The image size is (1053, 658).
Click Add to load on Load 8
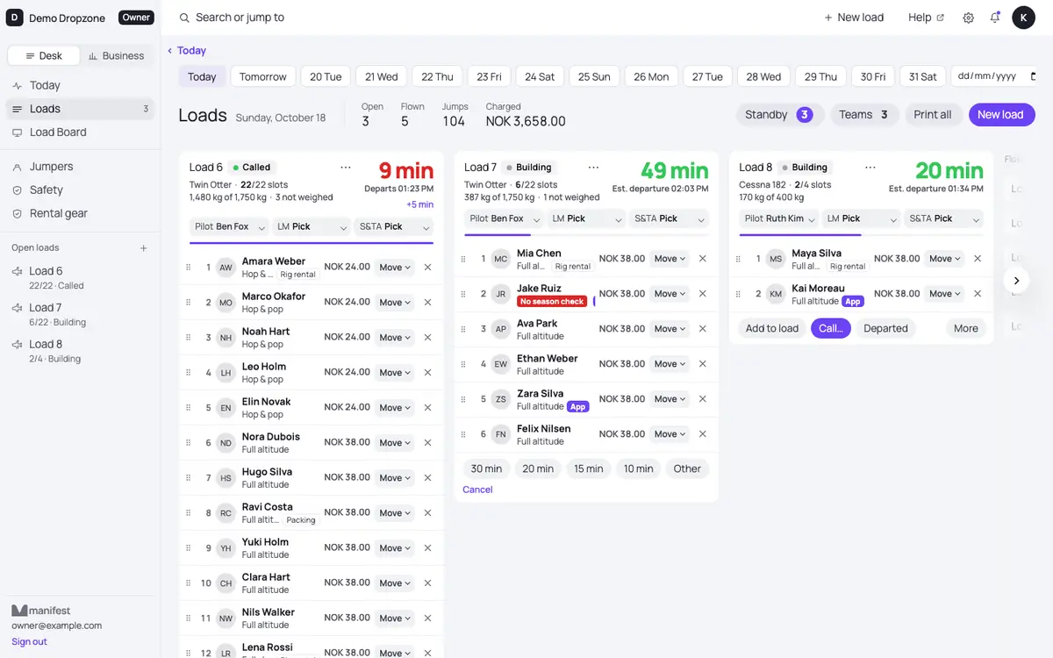point(772,328)
